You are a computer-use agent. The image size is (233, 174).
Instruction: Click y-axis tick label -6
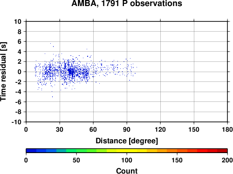point(18,102)
